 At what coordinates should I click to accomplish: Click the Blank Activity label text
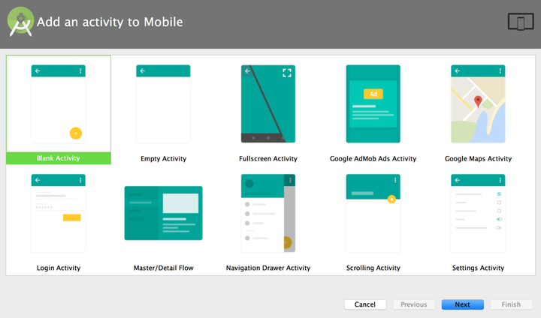click(x=58, y=158)
